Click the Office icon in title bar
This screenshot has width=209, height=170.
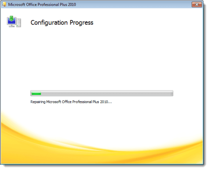(x=4, y=4)
